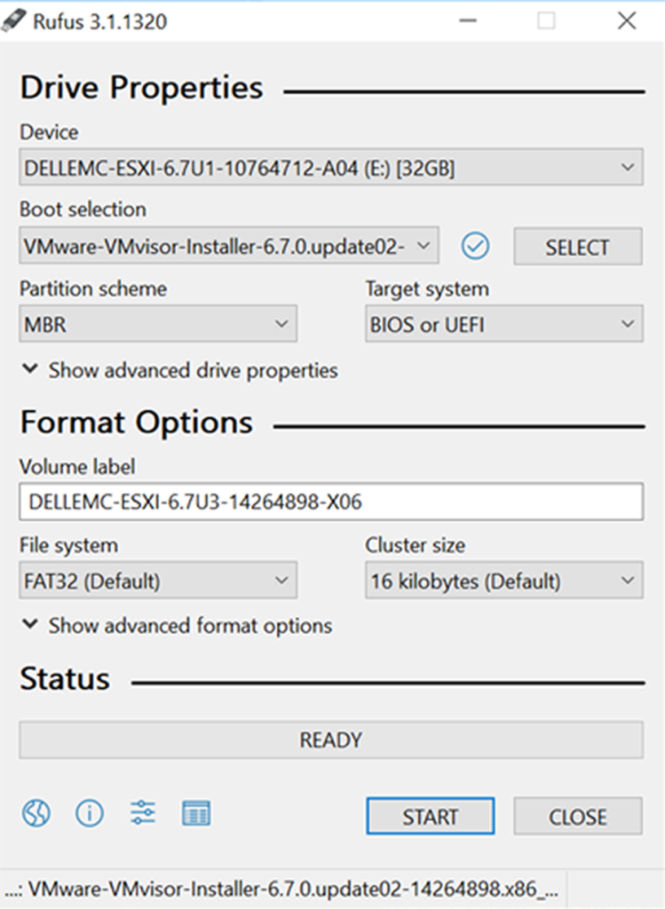Click the READY status progress bar
Screen dimensions: 665x909
(x=330, y=739)
